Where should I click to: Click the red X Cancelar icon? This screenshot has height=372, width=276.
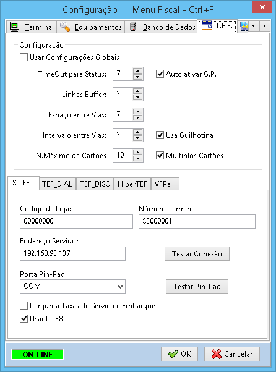tap(216, 354)
